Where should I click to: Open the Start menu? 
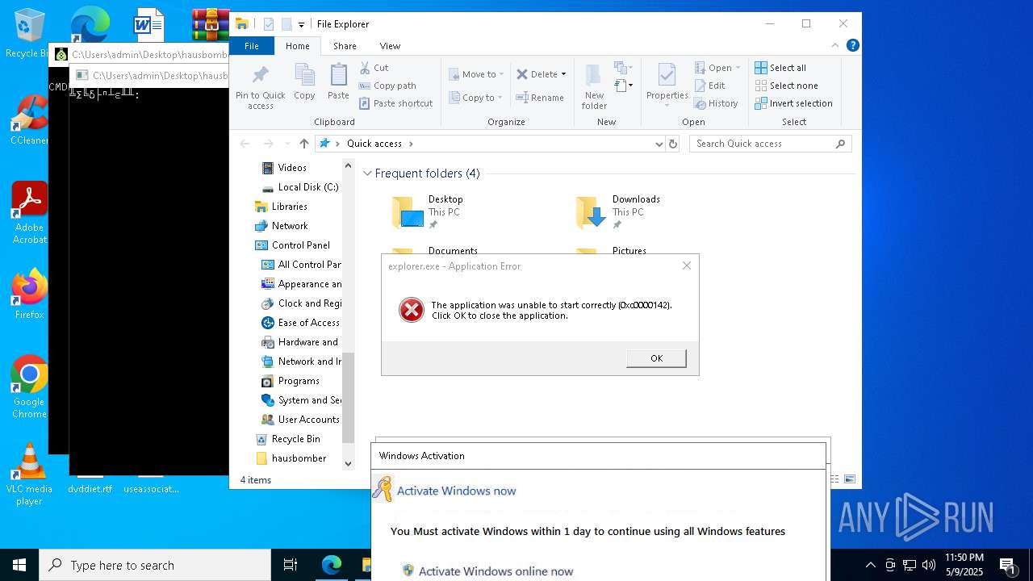[19, 565]
